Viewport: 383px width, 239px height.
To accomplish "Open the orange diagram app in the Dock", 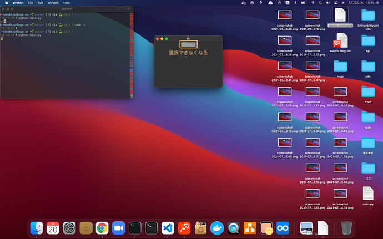I will click(250, 228).
